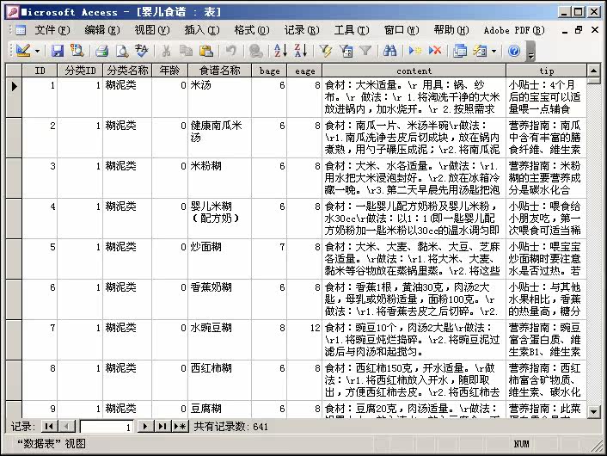Click the Find binoculars icon
Screen dimensions: 607x456
[x=389, y=51]
